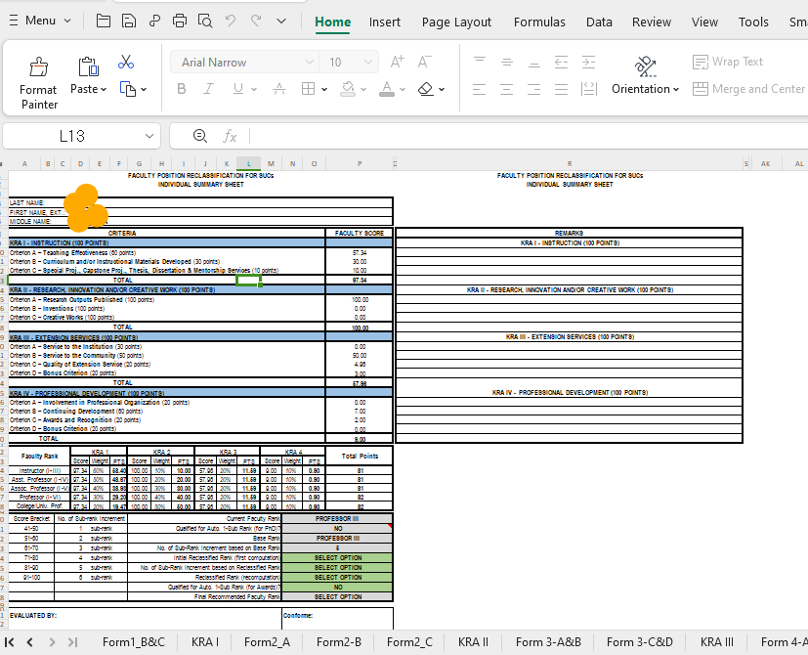Click the Paste clipboard icon
Screen dimensions: 808x655
88,66
